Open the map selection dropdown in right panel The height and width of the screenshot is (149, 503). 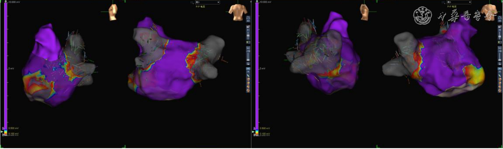point(459,2)
